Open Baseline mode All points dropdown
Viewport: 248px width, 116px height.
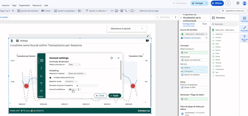(x=71, y=82)
